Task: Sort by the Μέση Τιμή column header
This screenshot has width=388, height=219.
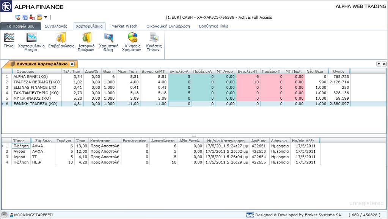Action: [128, 71]
